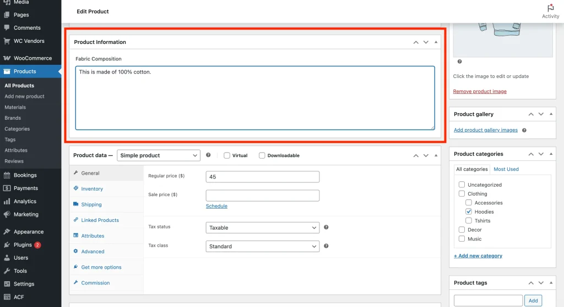Screen dimensions: 564x307
Task: Click the ACF sidebar icon
Action: [7, 297]
